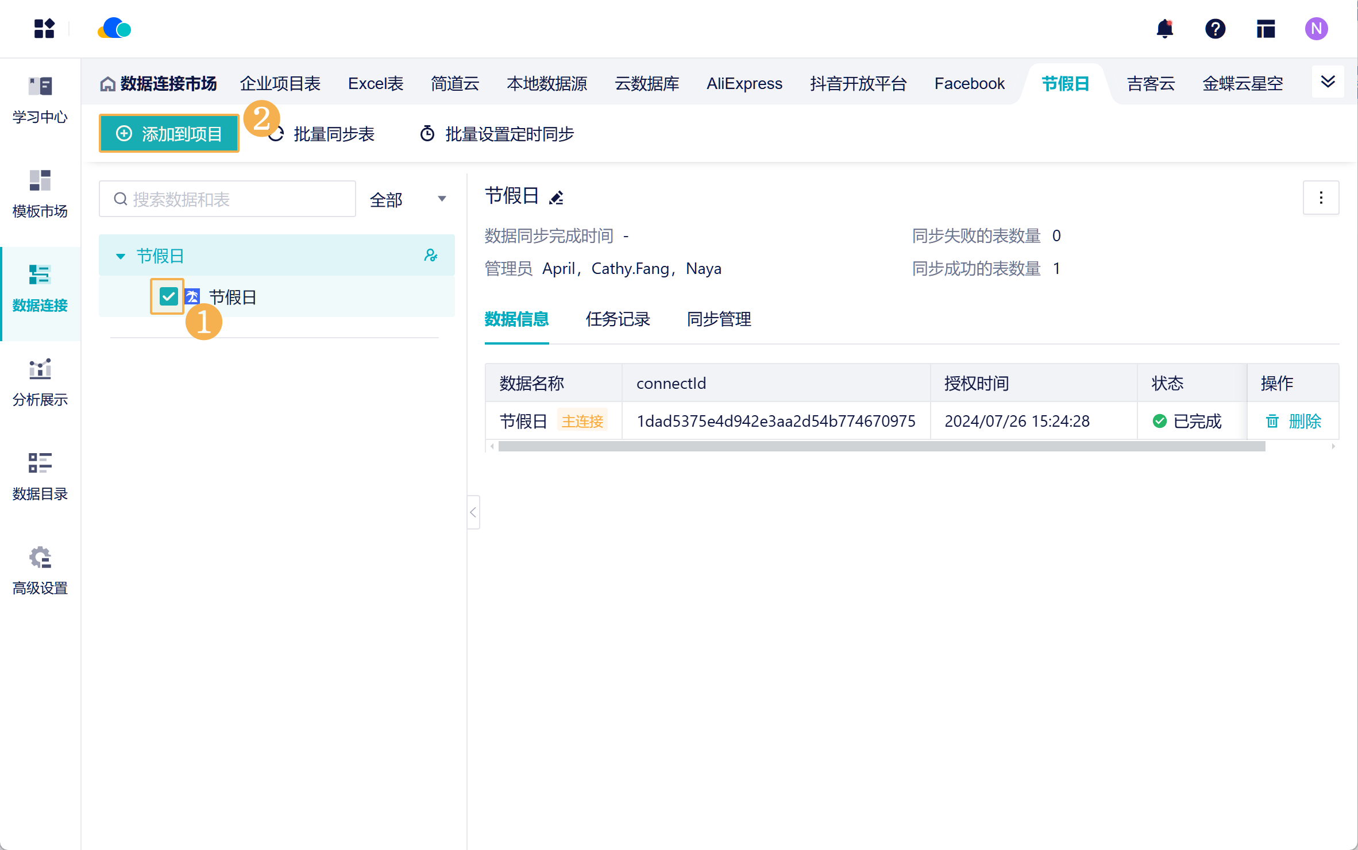Click the layout template icon in header
Viewport: 1358px width, 850px height.
(1266, 29)
